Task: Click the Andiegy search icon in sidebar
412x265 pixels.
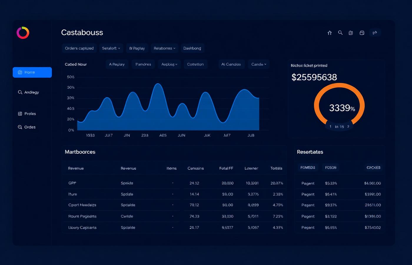Action: 20,92
